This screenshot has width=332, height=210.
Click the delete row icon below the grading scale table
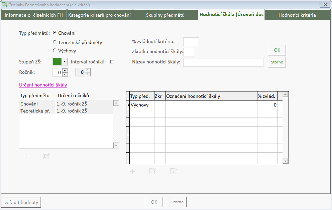pos(153,171)
